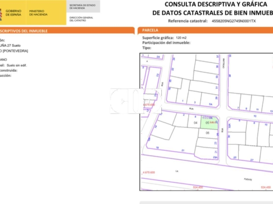This screenshot has height=204, width=273.
Task: Click the '4 675 600' coordinate label
Action: pos(149,172)
